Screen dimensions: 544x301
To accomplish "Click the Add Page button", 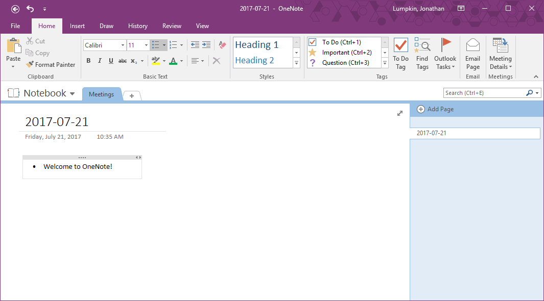I will point(435,109).
